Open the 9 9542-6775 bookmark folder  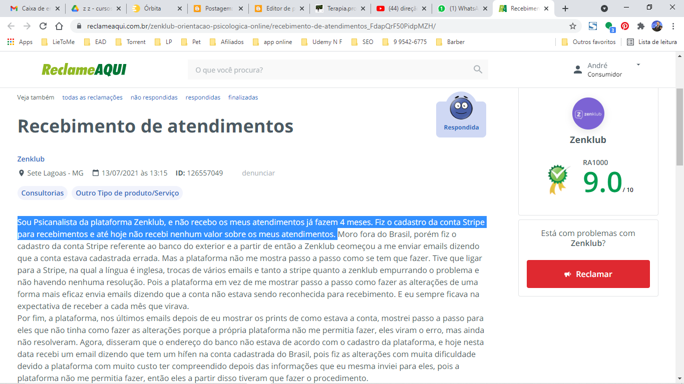tap(405, 42)
